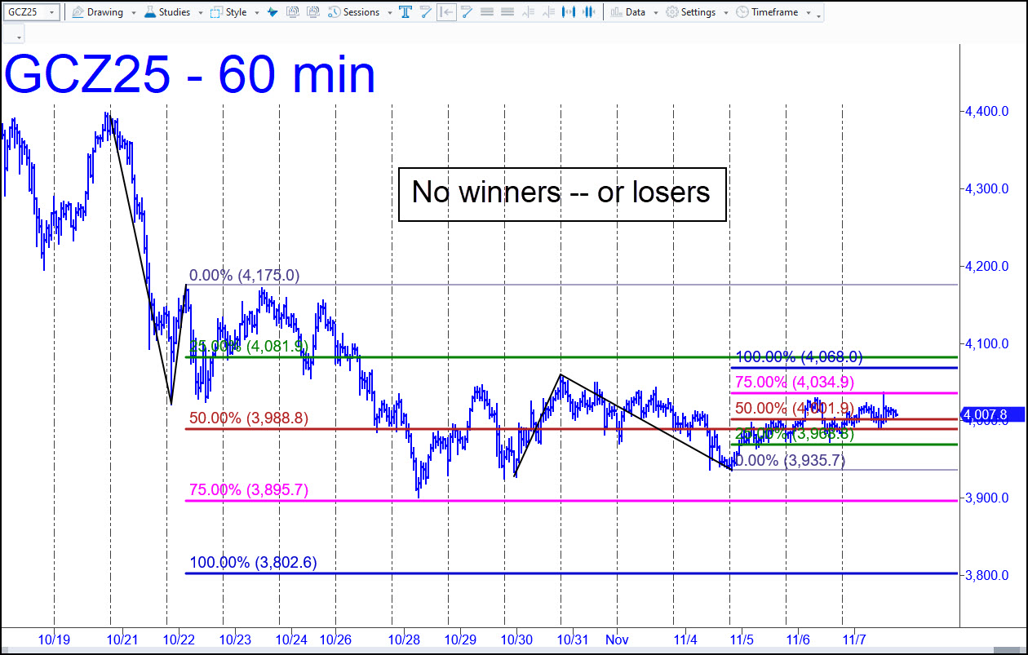Click the blue arrow icon after Style

pos(273,12)
